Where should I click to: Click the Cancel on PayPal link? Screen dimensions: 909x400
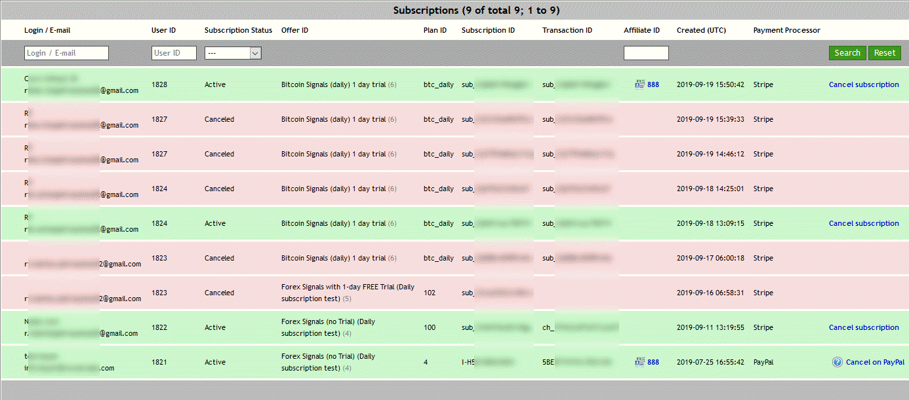(874, 362)
